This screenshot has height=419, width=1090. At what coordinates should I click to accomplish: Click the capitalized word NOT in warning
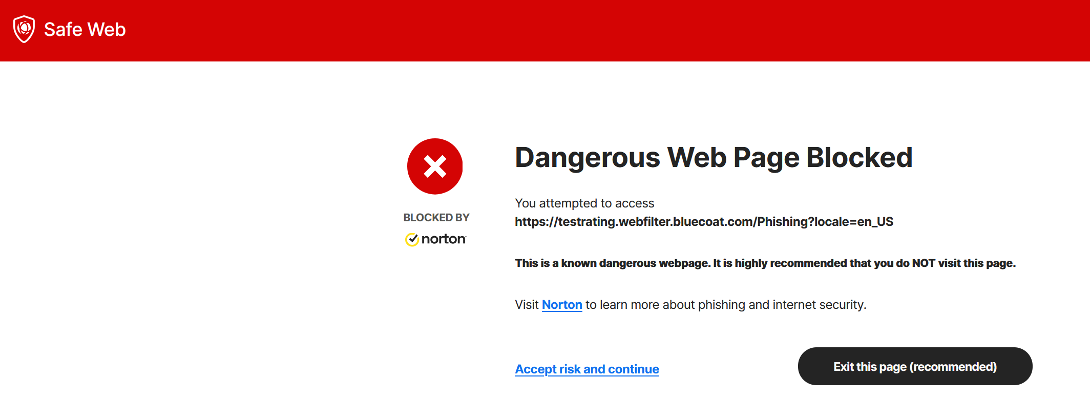(x=924, y=263)
